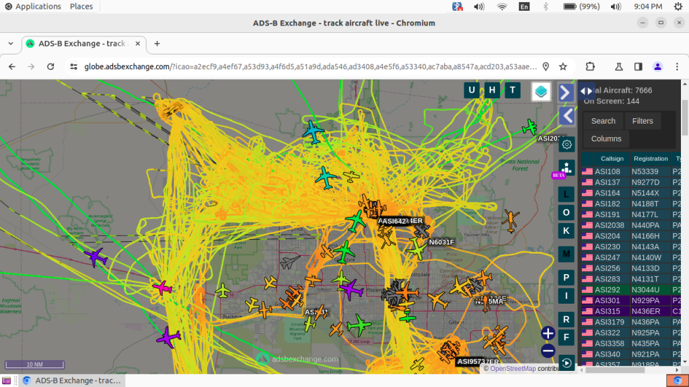689x387 pixels.
Task: Collapse sidebar with the left chevron button
Action: pos(567,116)
